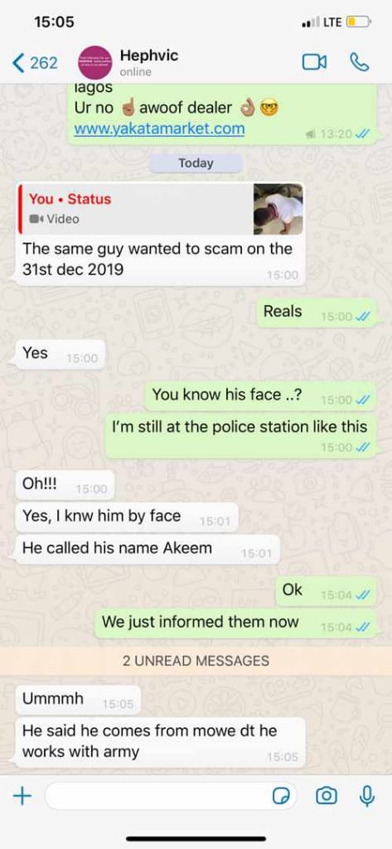This screenshot has width=392, height=849.
Task: Open the www.yakatamarket.com link
Action: [x=159, y=129]
